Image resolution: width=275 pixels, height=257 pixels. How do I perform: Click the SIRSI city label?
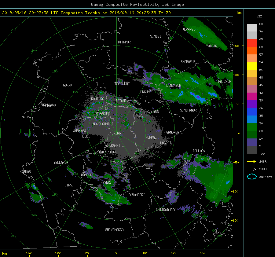point(69,185)
